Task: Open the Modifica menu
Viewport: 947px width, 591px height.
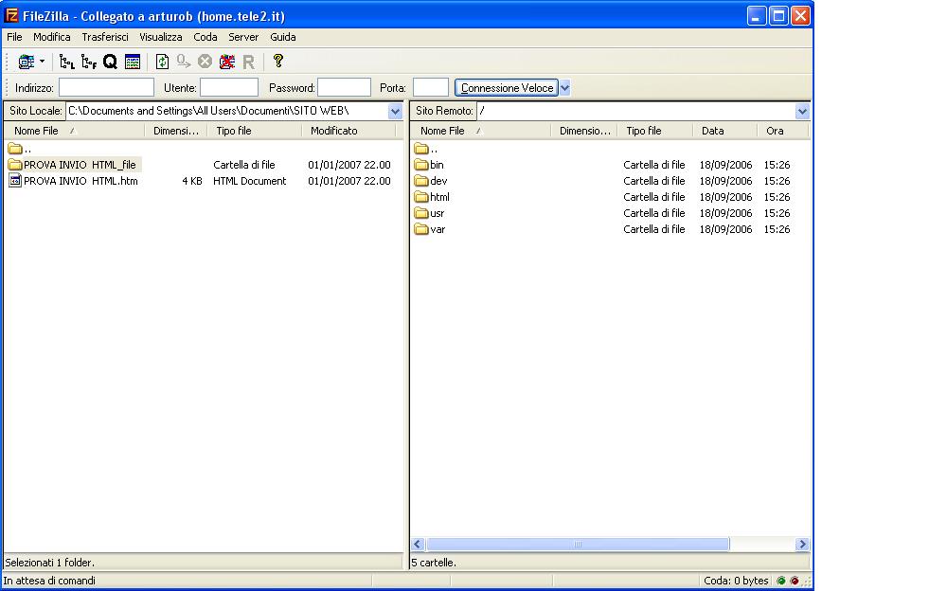Action: pos(52,38)
